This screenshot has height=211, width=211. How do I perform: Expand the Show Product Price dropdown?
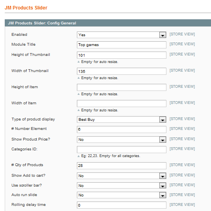tap(121, 139)
